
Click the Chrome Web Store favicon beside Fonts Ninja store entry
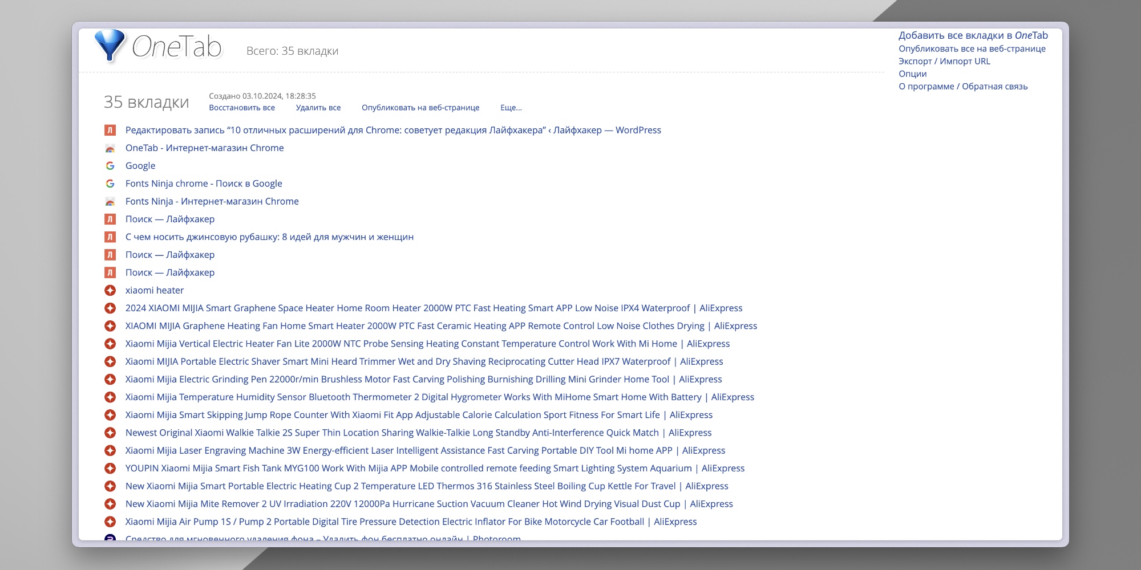click(110, 202)
